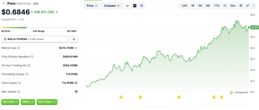259x110 pixels.
Task: Click the 1B max supply value
Action: click(x=76, y=92)
